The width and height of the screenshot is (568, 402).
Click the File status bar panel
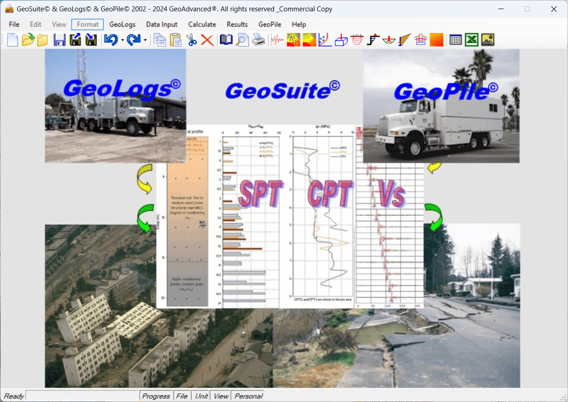(x=182, y=396)
